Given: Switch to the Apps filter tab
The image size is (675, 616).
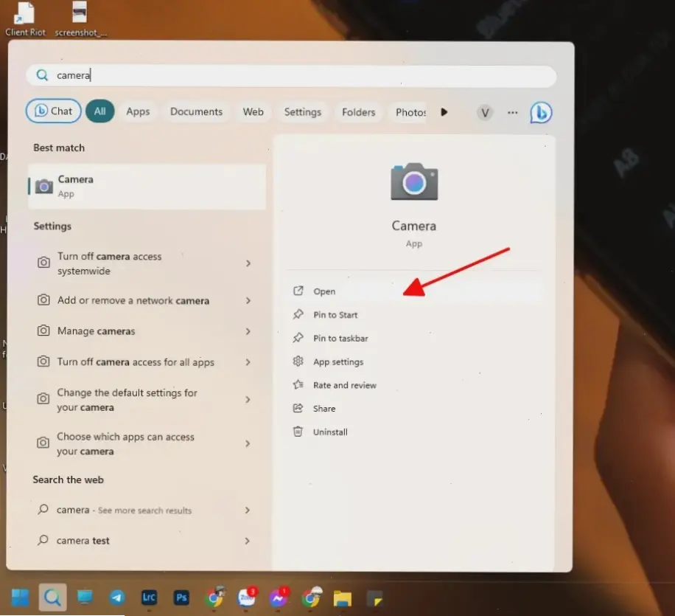Looking at the screenshot, I should click(x=138, y=111).
